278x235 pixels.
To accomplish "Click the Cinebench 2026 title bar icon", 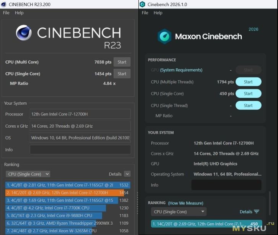I will coord(142,4).
